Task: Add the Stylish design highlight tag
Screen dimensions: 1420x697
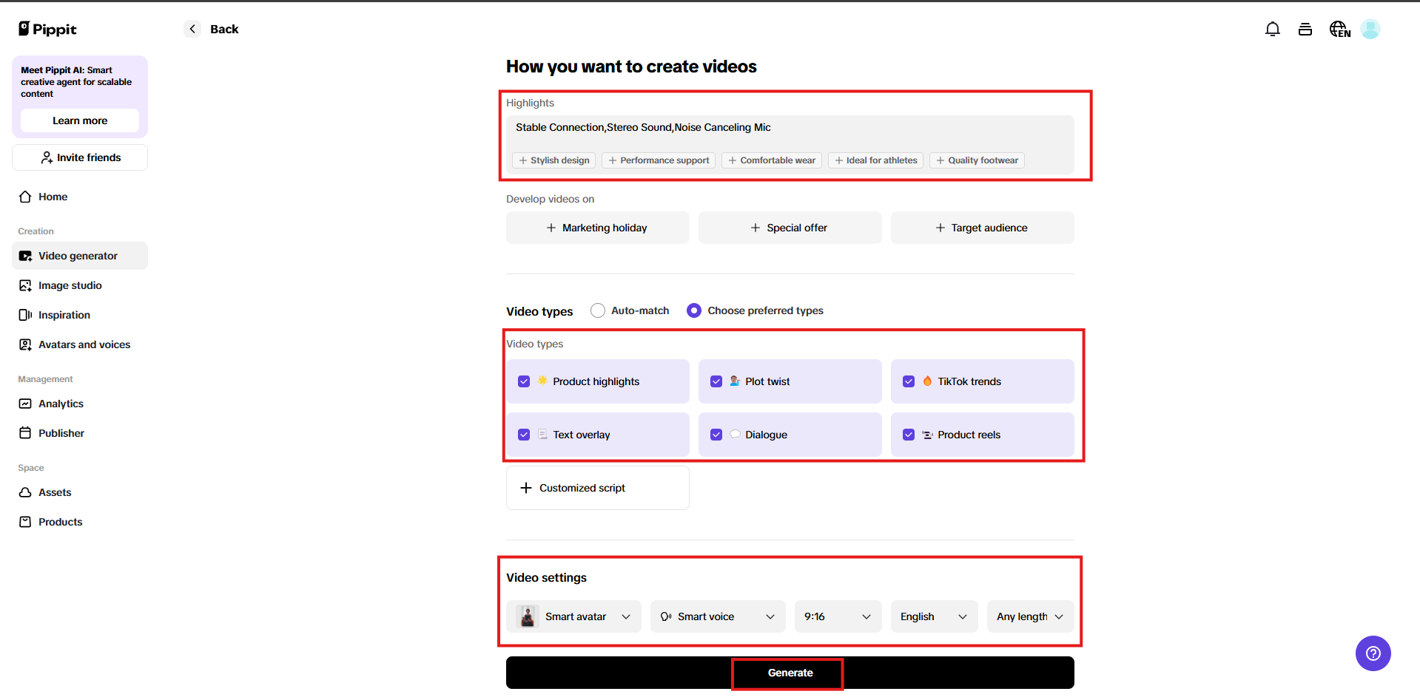Action: click(553, 160)
